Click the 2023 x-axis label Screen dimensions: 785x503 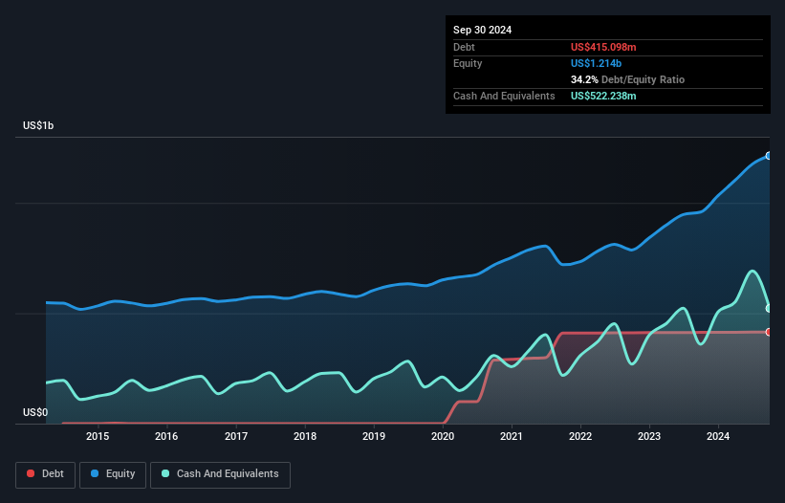(649, 436)
